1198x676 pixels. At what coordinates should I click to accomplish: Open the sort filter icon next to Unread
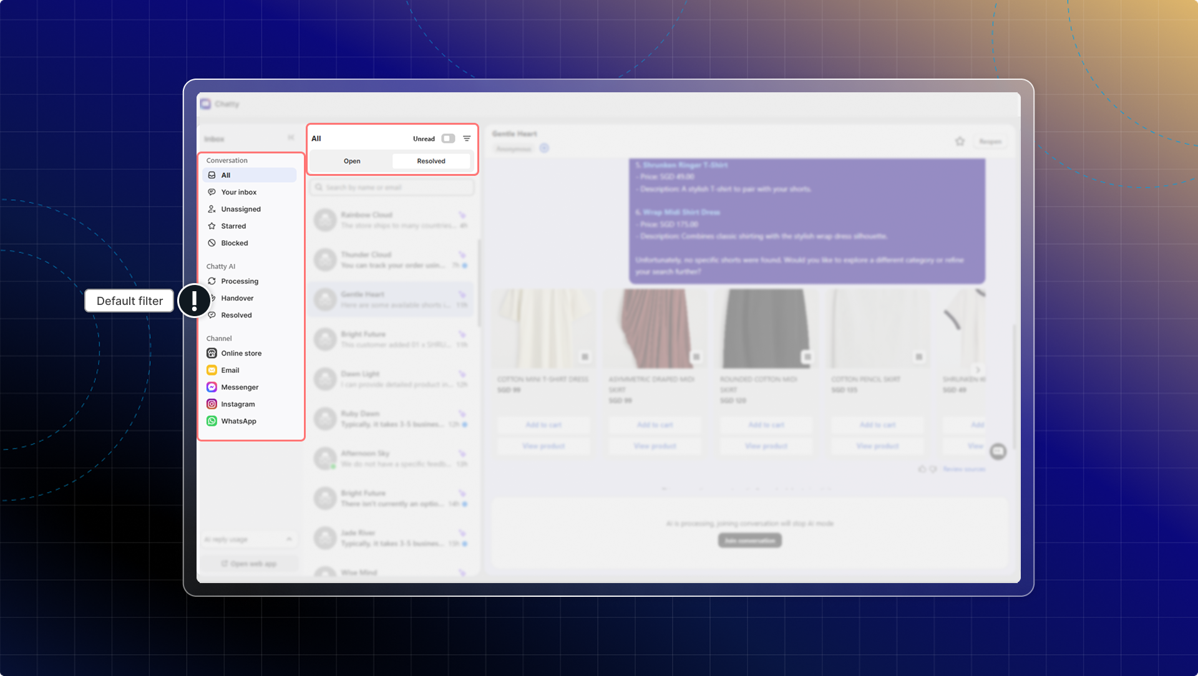[x=467, y=138]
